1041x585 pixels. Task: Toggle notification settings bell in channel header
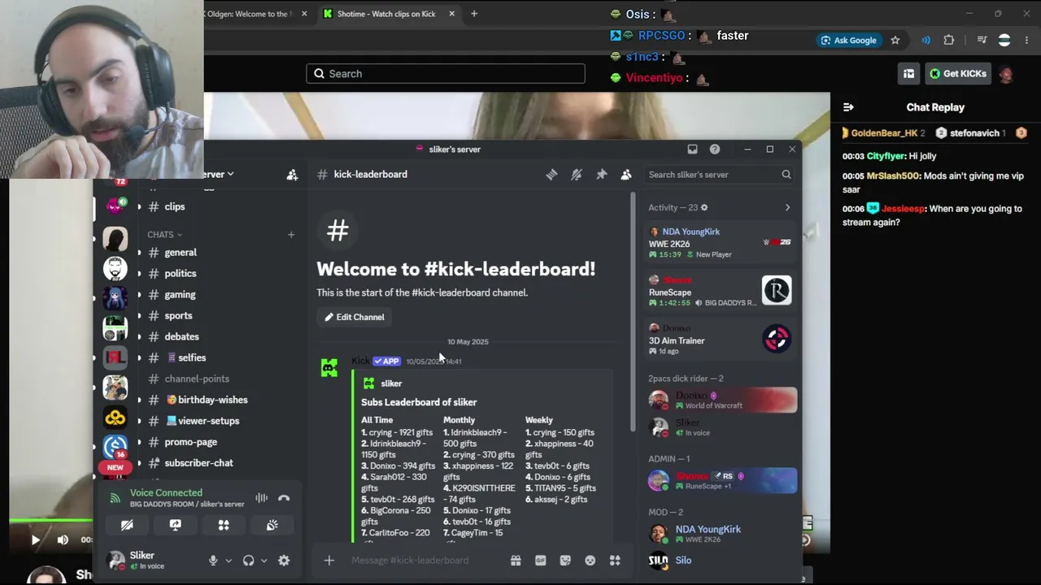coord(577,175)
